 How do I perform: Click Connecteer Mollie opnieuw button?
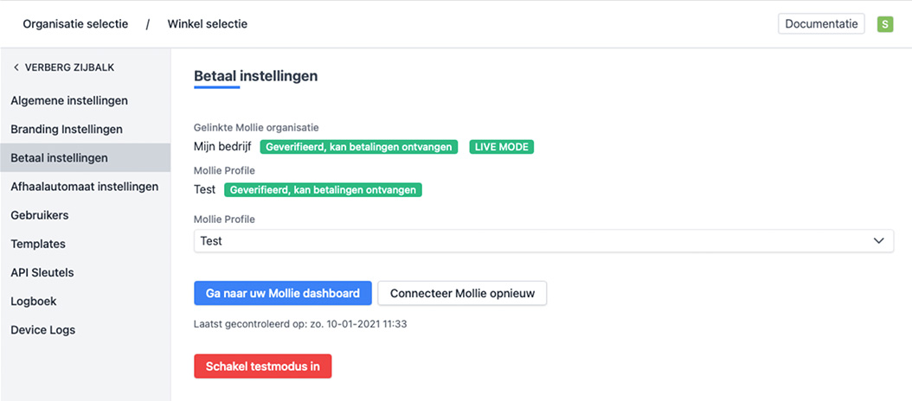(x=462, y=293)
